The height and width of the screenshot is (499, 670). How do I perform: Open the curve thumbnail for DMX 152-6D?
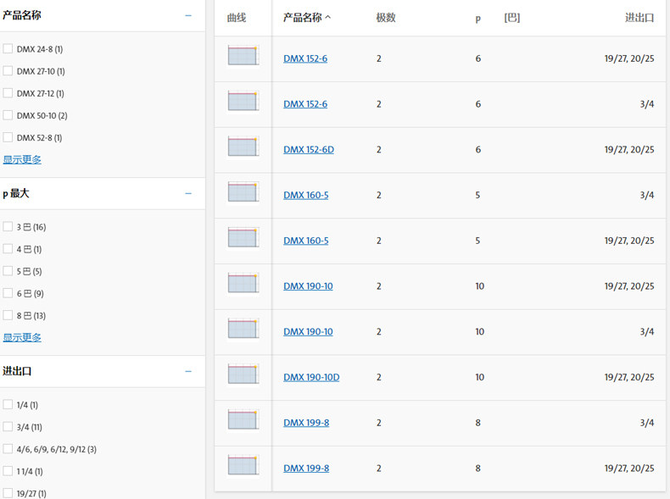pyautogui.click(x=243, y=149)
